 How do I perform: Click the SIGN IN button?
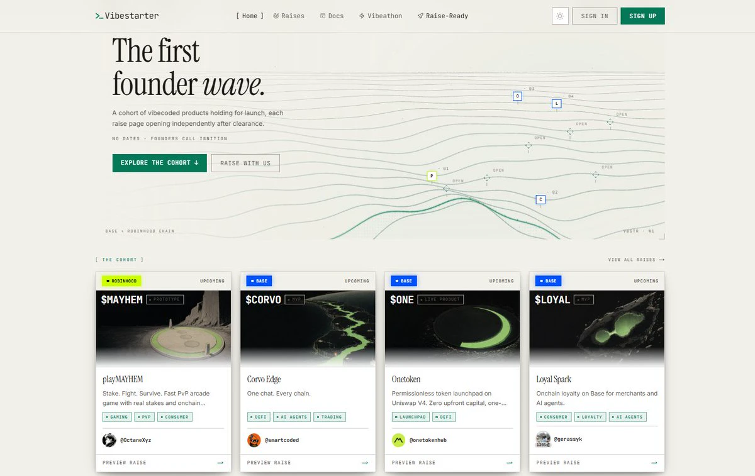pos(595,16)
